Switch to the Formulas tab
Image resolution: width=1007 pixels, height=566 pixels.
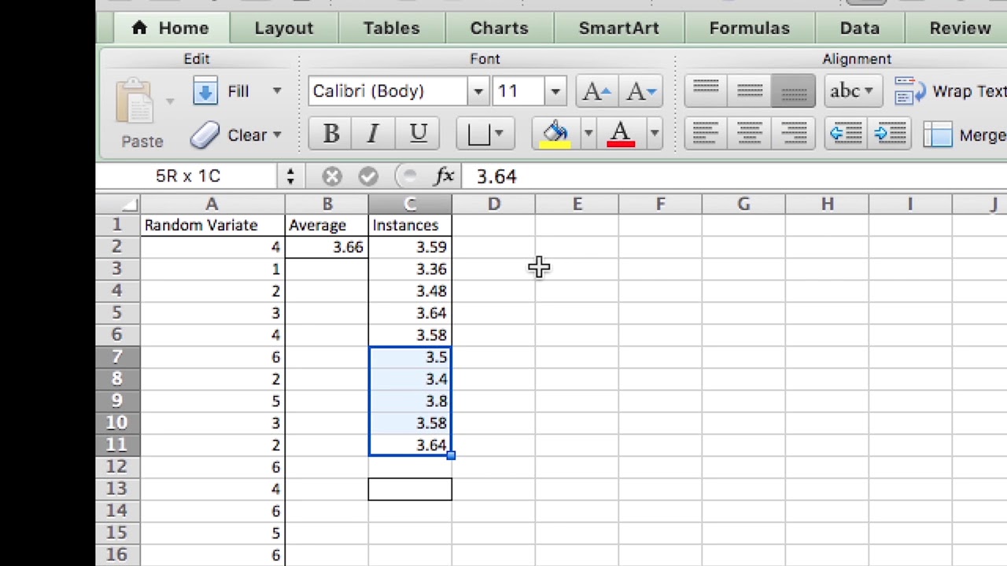tap(749, 28)
